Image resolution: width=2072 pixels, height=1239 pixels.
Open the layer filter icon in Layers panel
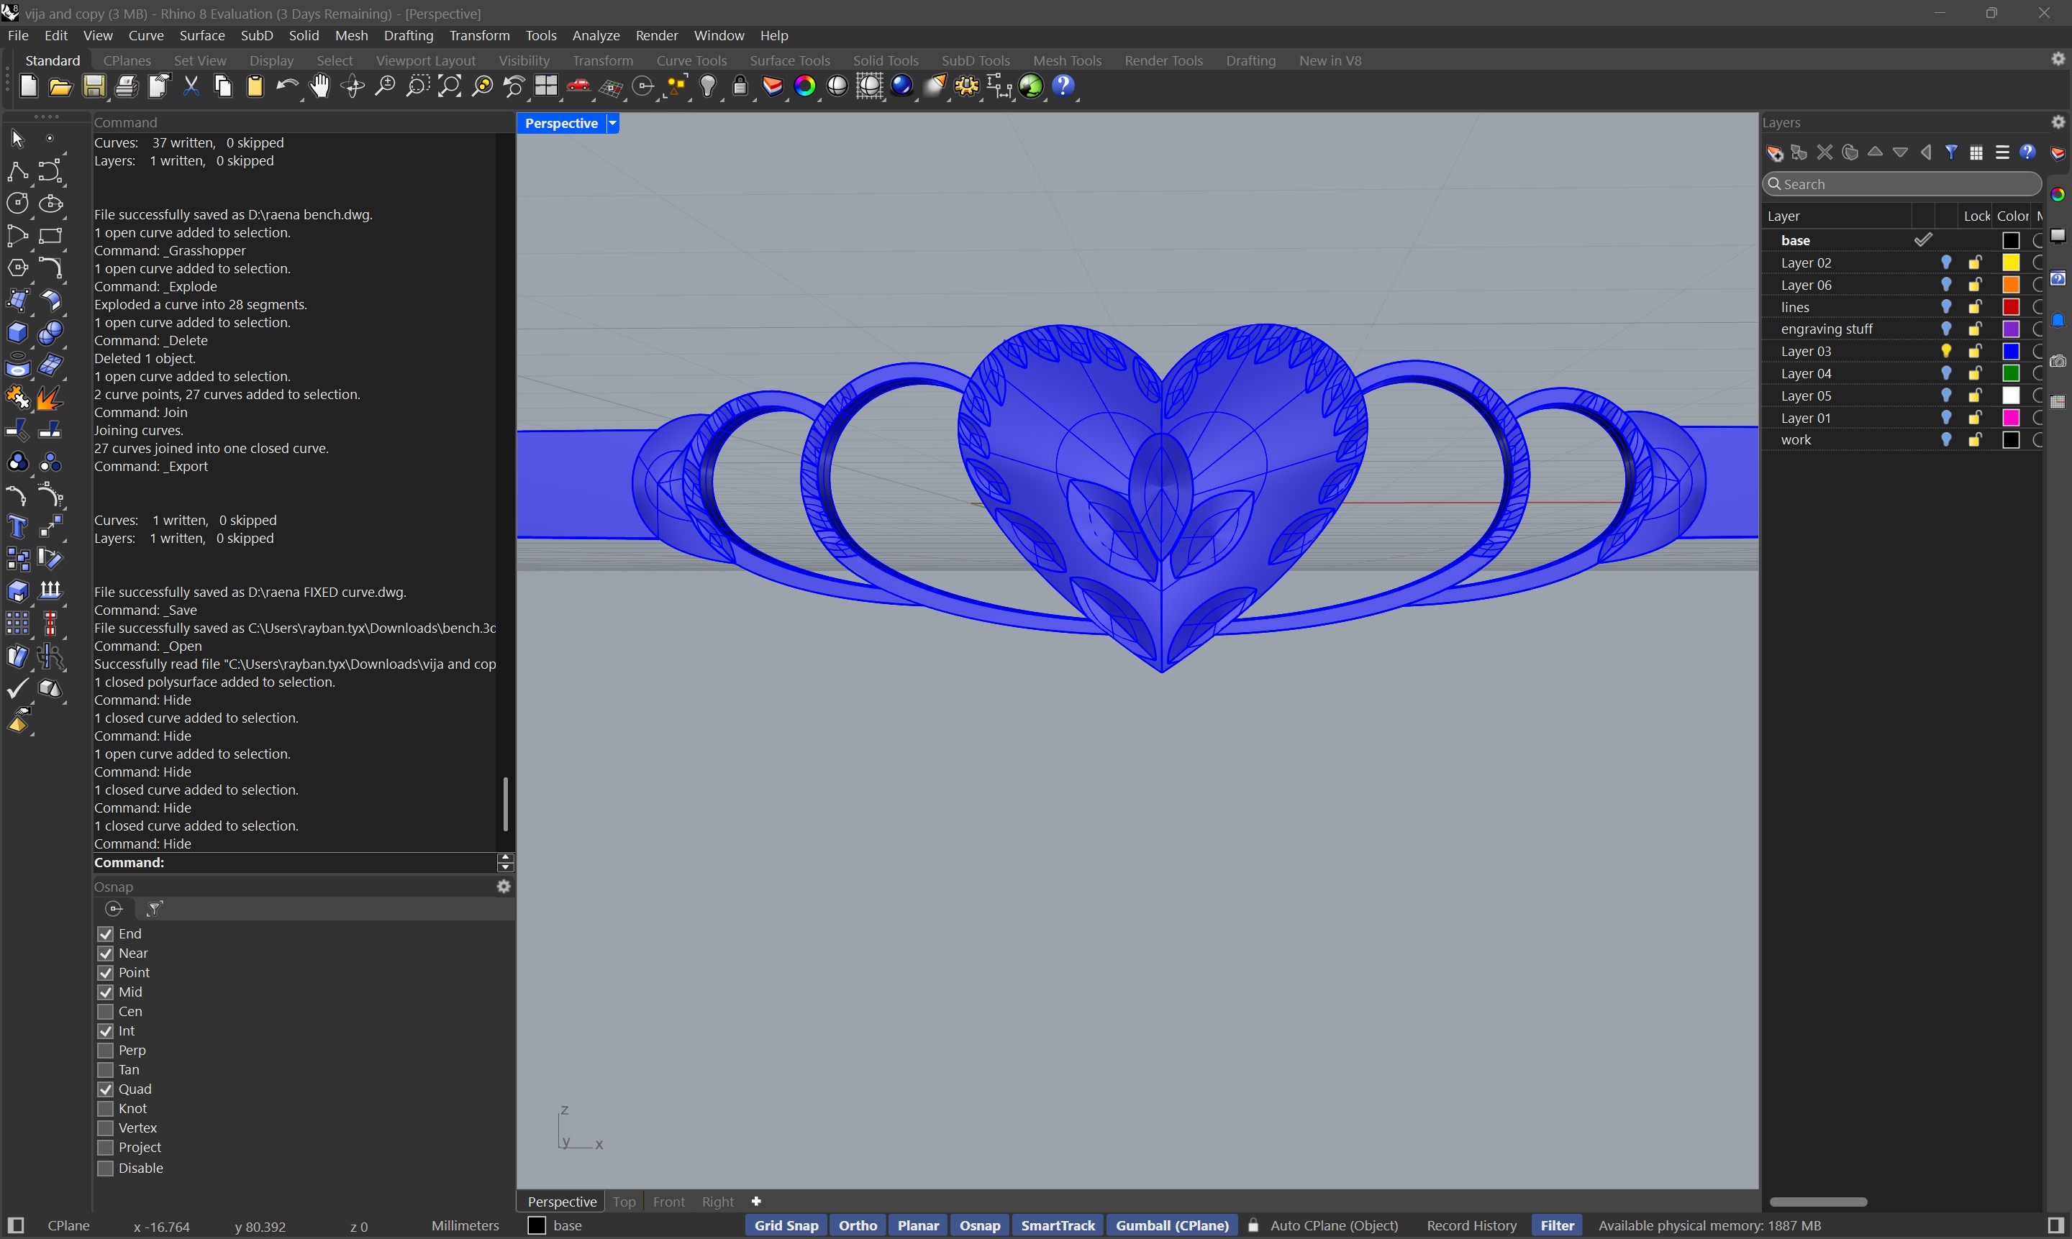click(1952, 152)
